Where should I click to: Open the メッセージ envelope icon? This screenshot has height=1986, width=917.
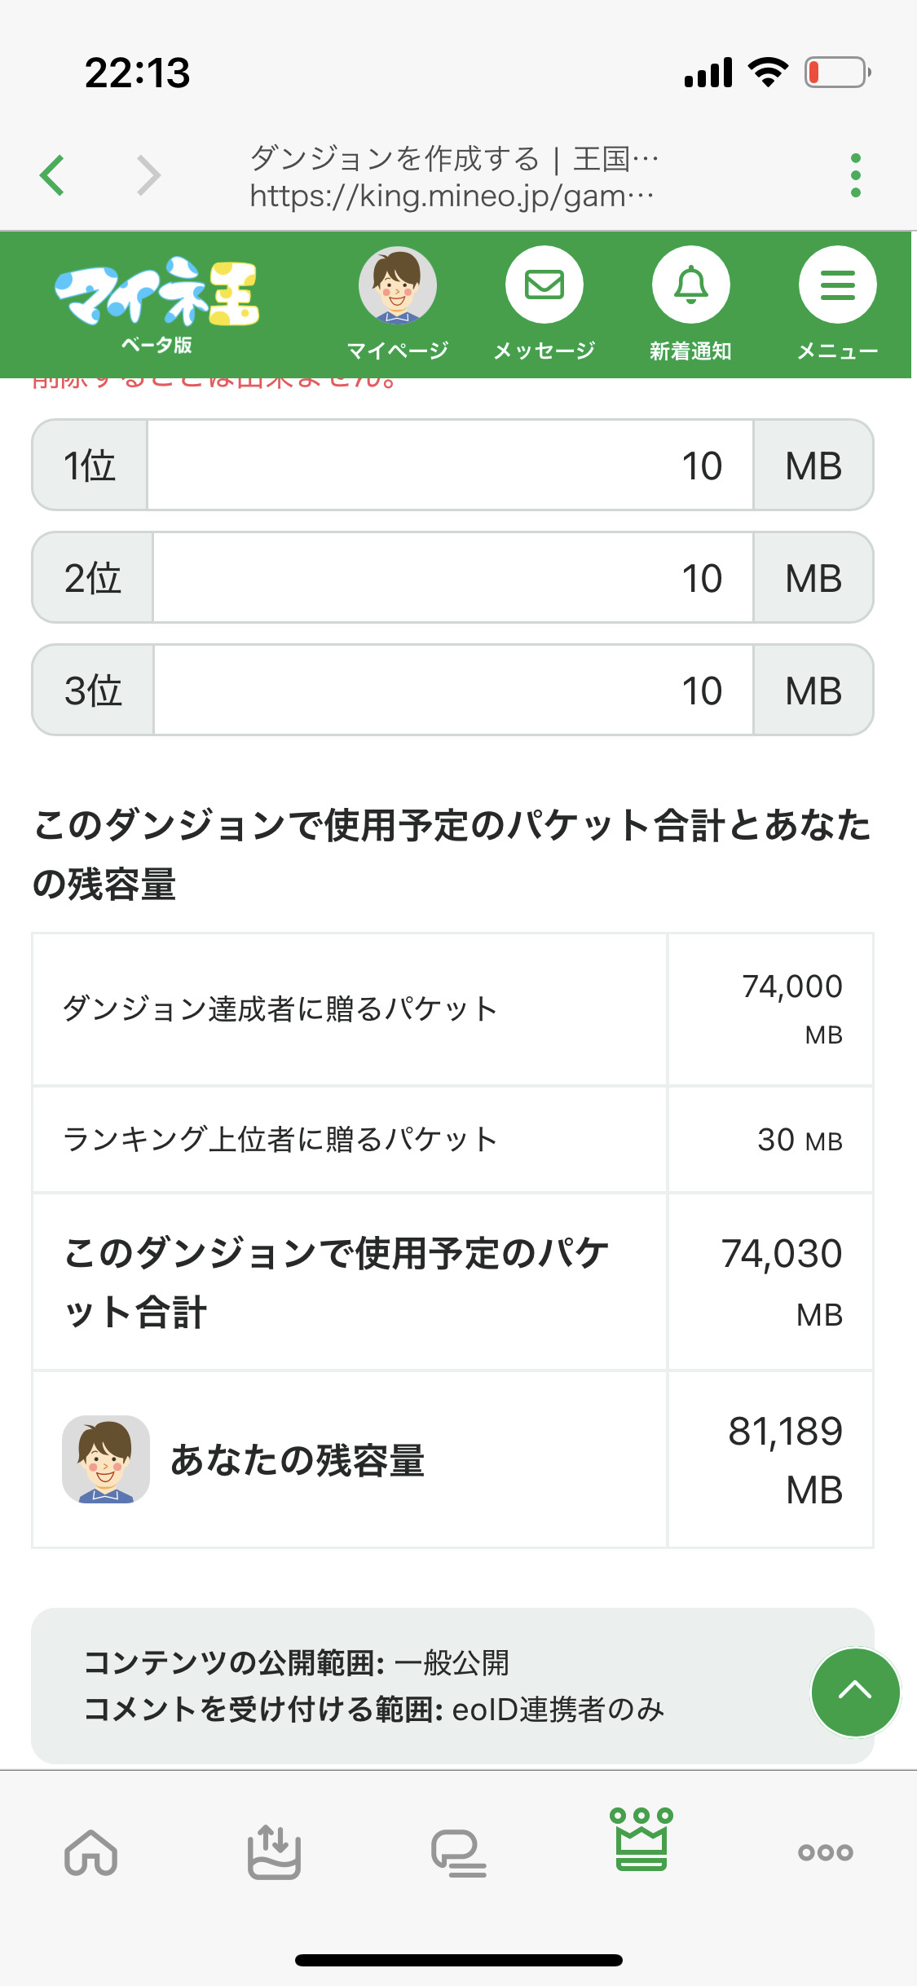click(544, 286)
